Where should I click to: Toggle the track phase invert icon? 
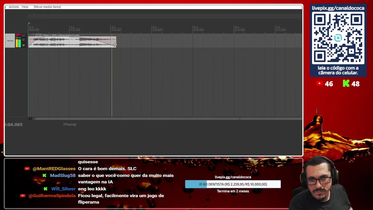point(24,45)
